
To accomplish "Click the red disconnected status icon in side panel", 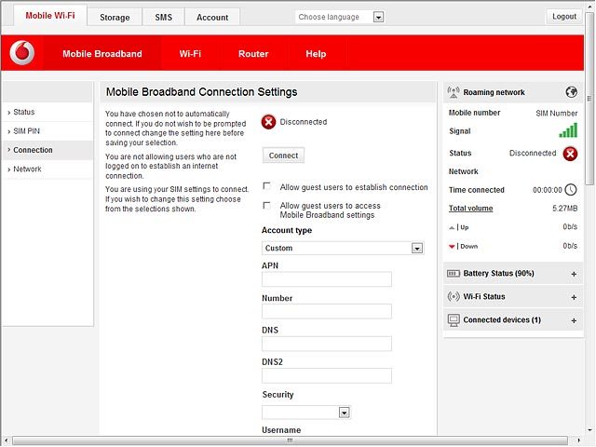I will point(570,154).
